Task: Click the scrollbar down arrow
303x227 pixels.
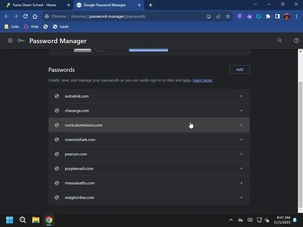Action: pyautogui.click(x=300, y=210)
